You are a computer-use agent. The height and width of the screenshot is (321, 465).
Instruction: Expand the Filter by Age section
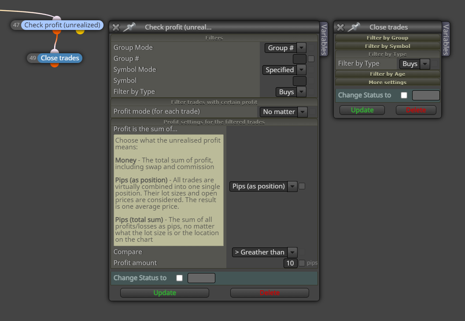(x=387, y=74)
